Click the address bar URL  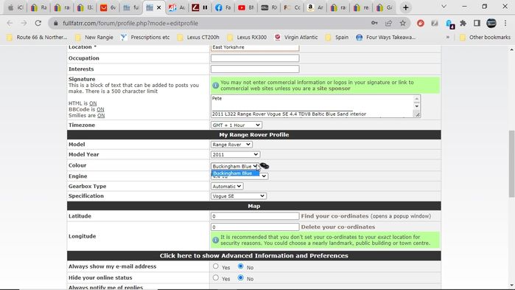[x=130, y=24]
